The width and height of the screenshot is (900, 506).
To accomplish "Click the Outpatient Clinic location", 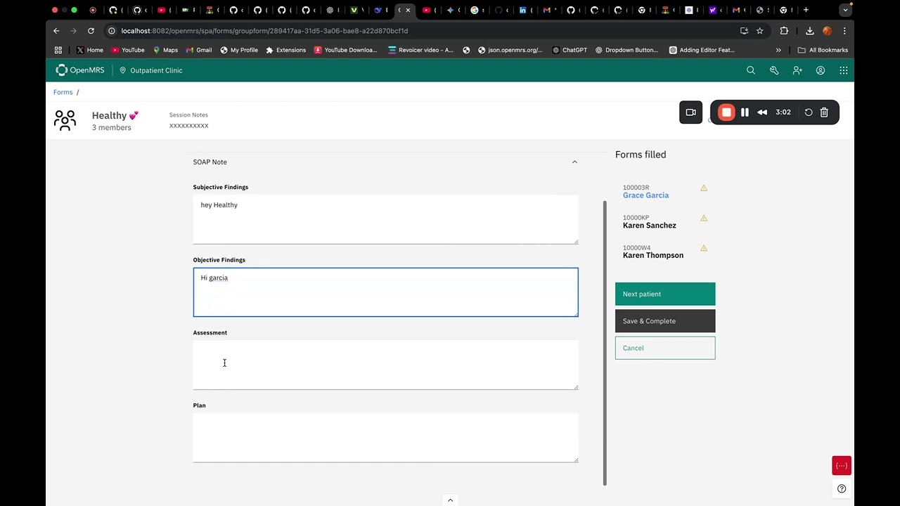I will point(150,70).
